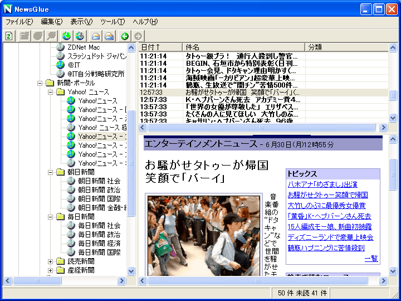Click the folder icon of 産経新聞
Screen dimensions: 401x301
60,270
